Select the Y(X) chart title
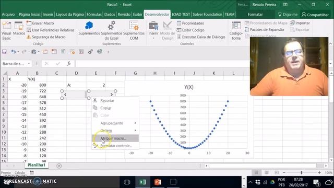Viewport: 334px width, 188px height. (x=189, y=87)
